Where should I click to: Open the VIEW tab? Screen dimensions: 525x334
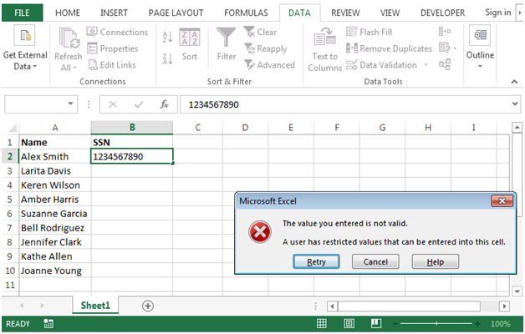point(390,13)
